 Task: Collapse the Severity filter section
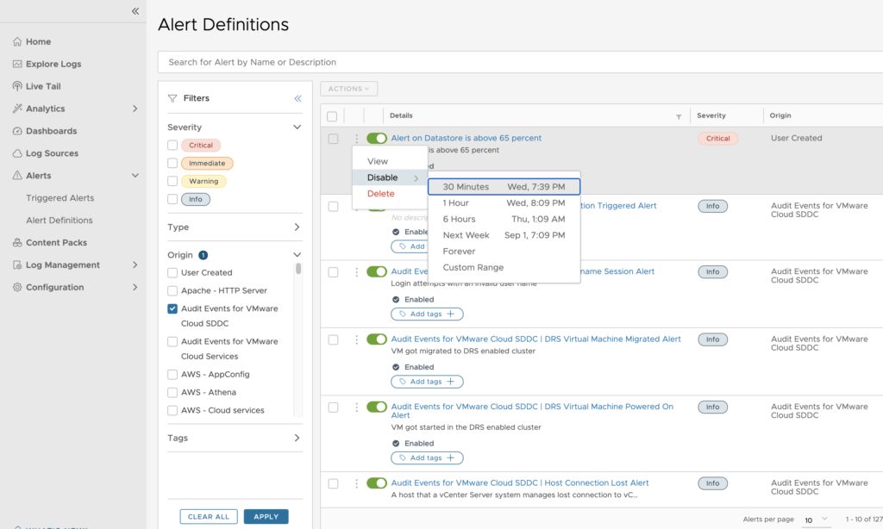click(x=297, y=128)
